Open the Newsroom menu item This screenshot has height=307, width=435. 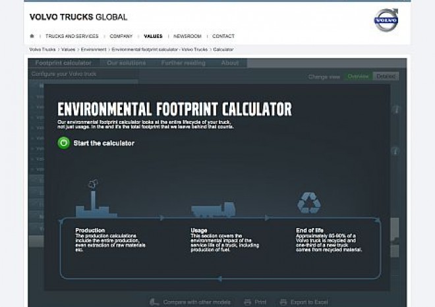coord(187,36)
